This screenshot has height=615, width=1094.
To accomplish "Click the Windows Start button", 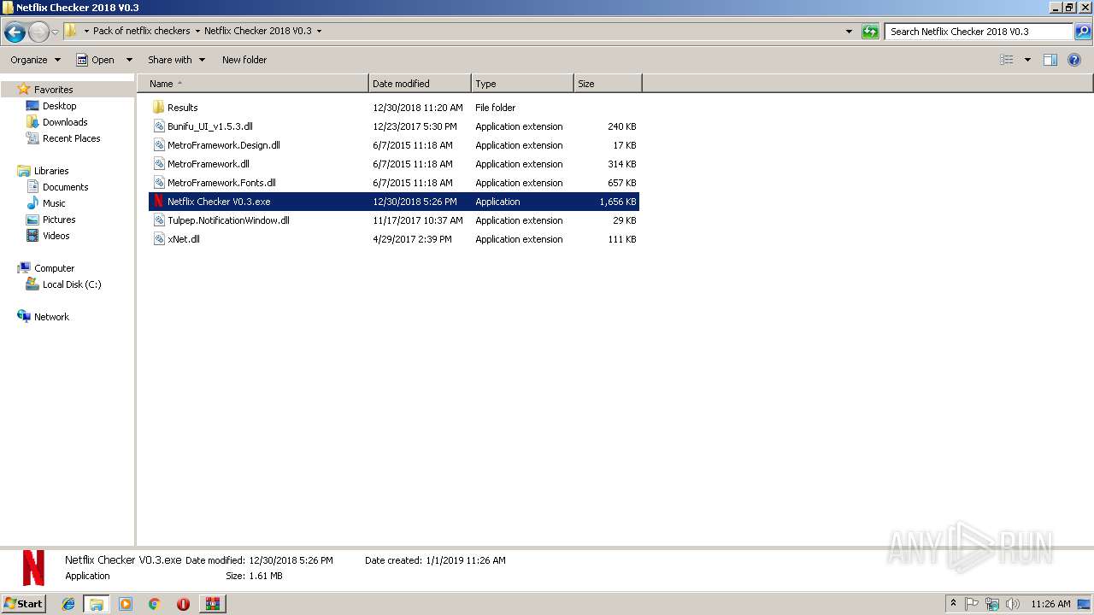I will pos(23,604).
